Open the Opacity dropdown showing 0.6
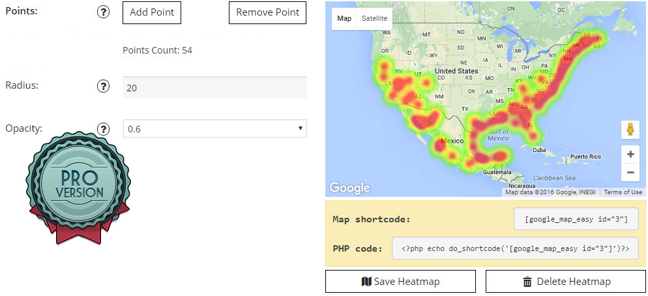This screenshot has width=648, height=296. coord(214,129)
